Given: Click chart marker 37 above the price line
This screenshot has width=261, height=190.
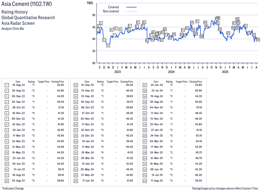Looking at the screenshot, I should point(197,21).
